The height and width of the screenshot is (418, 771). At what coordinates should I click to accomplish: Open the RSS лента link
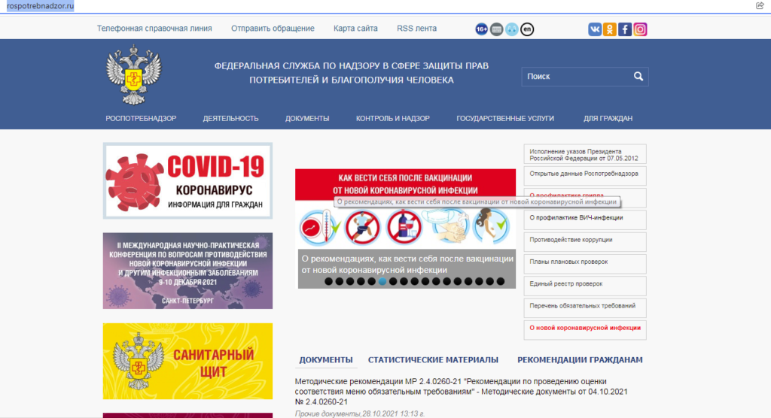[417, 29]
